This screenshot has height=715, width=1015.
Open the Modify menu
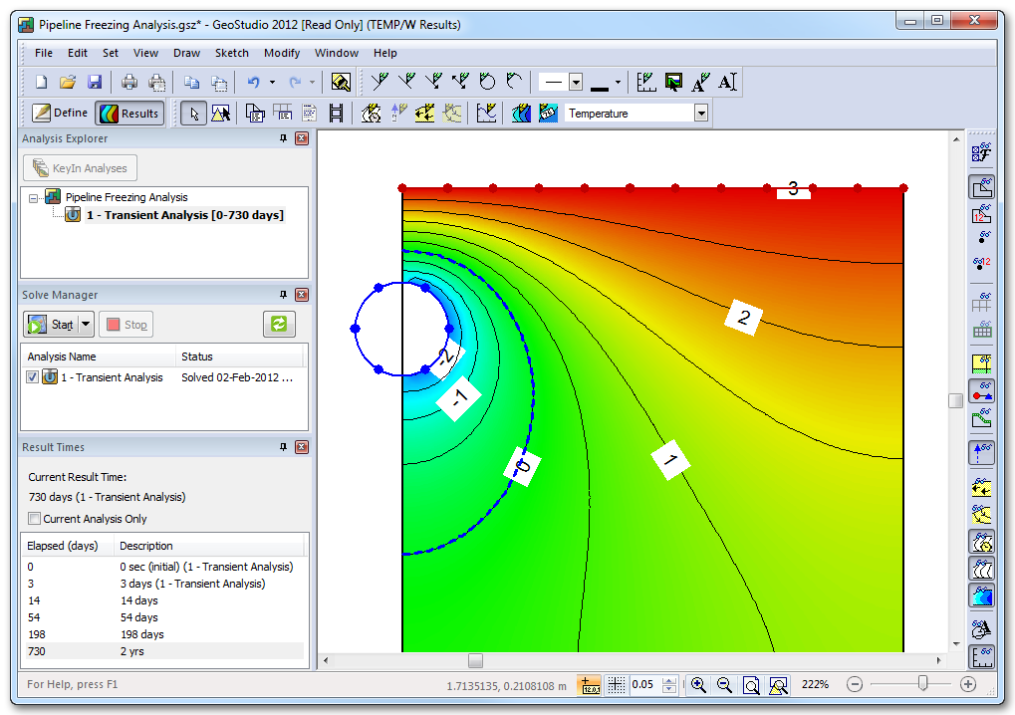click(x=282, y=53)
